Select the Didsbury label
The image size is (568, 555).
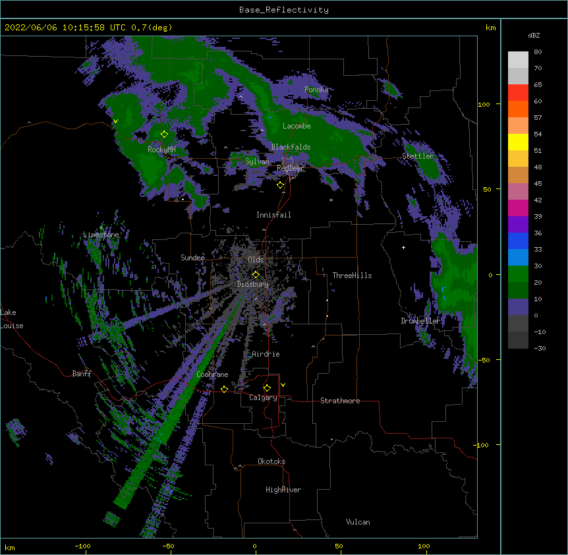click(x=253, y=284)
